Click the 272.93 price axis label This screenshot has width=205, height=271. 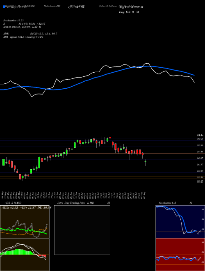click(x=200, y=139)
